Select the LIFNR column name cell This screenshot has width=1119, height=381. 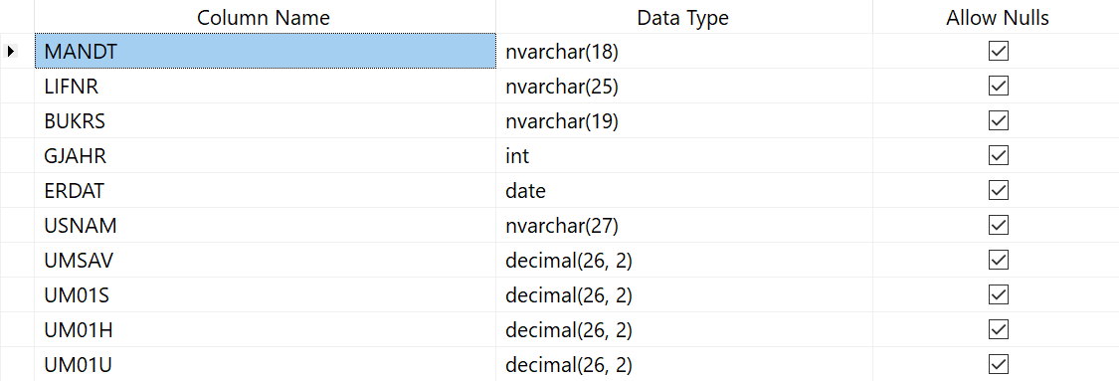tap(265, 87)
